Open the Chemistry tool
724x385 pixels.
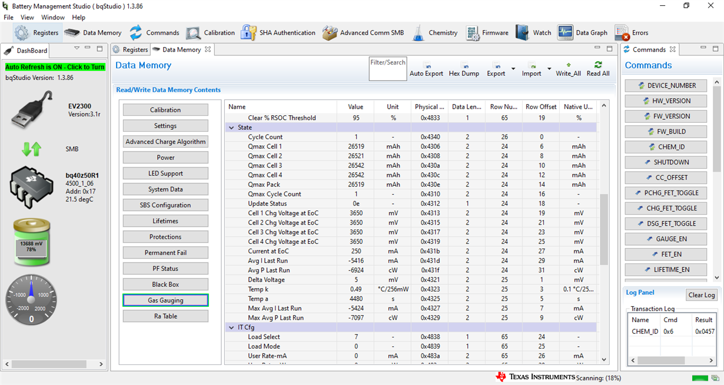click(434, 33)
